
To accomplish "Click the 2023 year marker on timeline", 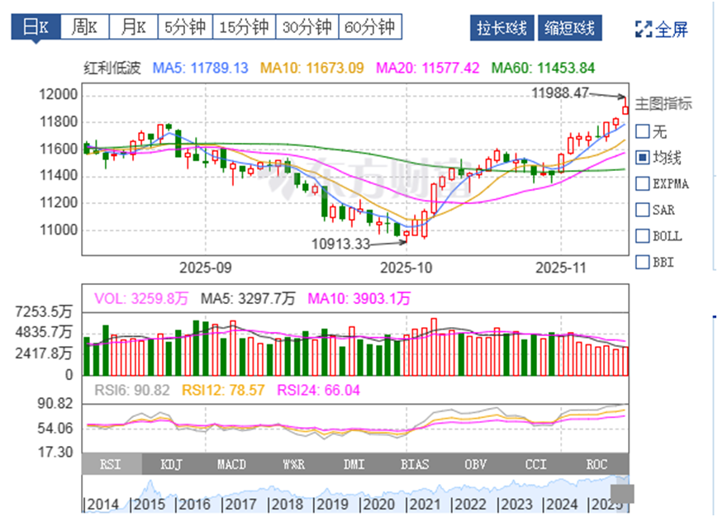I will click(x=515, y=504).
